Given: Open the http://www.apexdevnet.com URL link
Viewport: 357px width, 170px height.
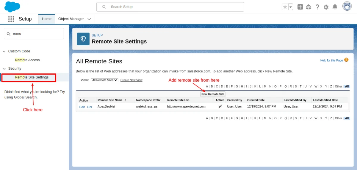Looking at the screenshot, I should (186, 106).
